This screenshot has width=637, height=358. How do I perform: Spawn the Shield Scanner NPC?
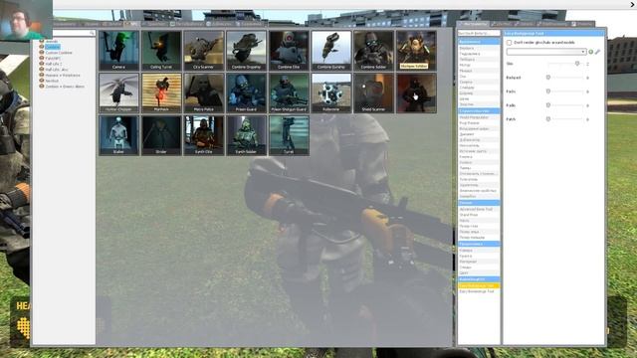(x=373, y=92)
